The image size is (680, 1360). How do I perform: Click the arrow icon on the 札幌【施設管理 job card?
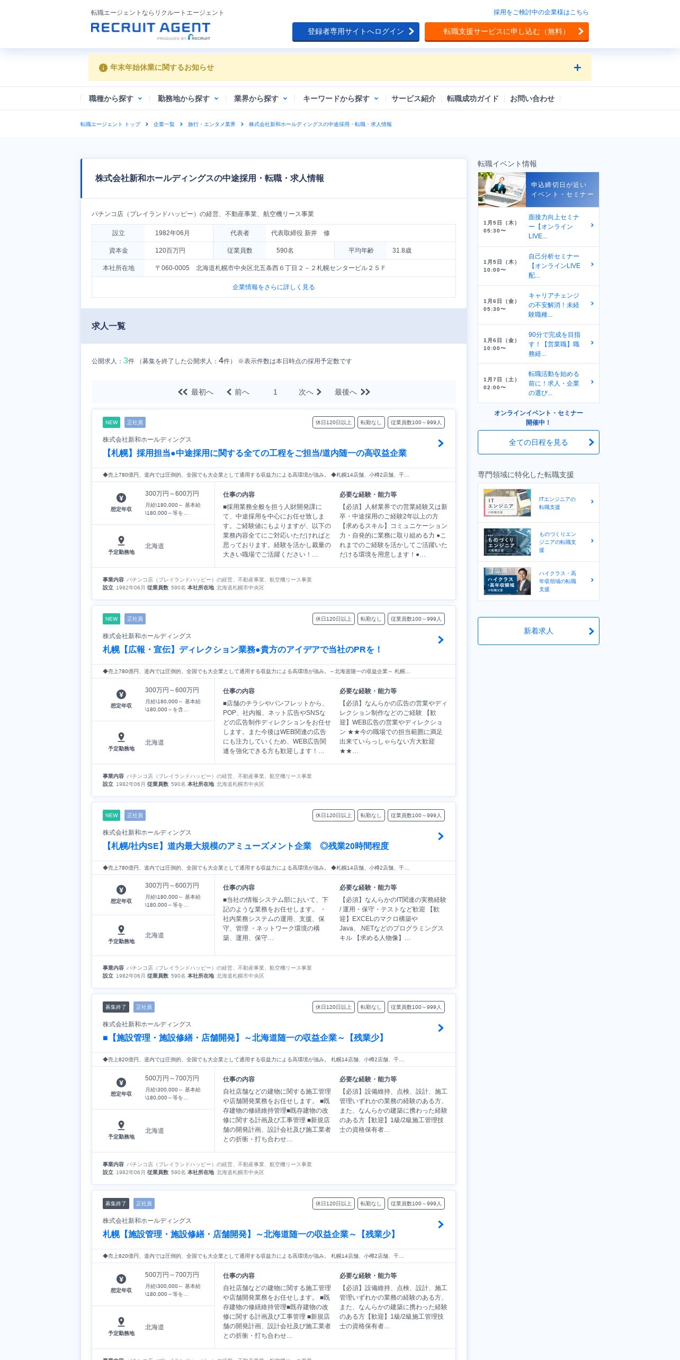click(x=441, y=1224)
